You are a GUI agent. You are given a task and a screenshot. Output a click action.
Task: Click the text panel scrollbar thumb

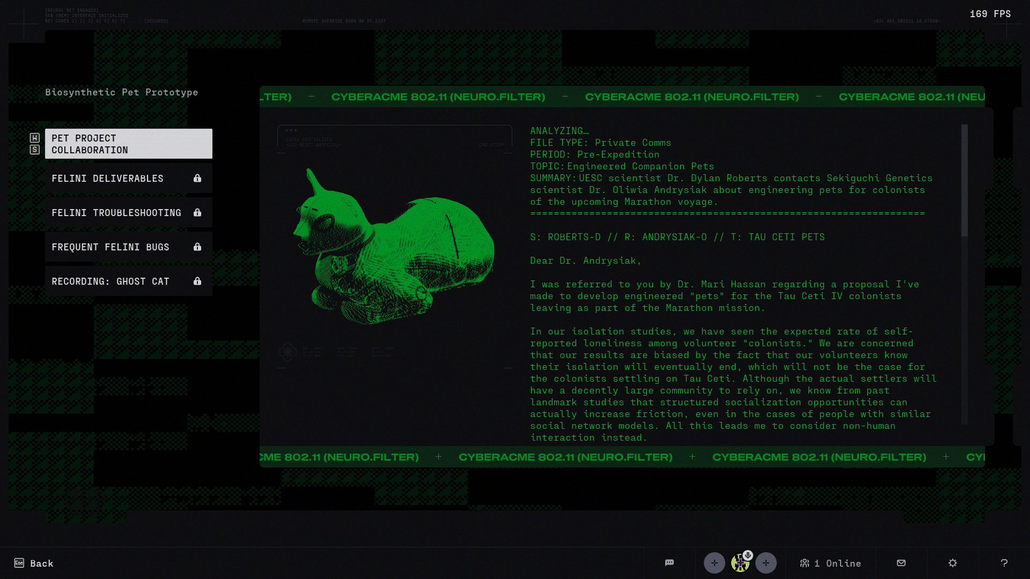point(964,180)
